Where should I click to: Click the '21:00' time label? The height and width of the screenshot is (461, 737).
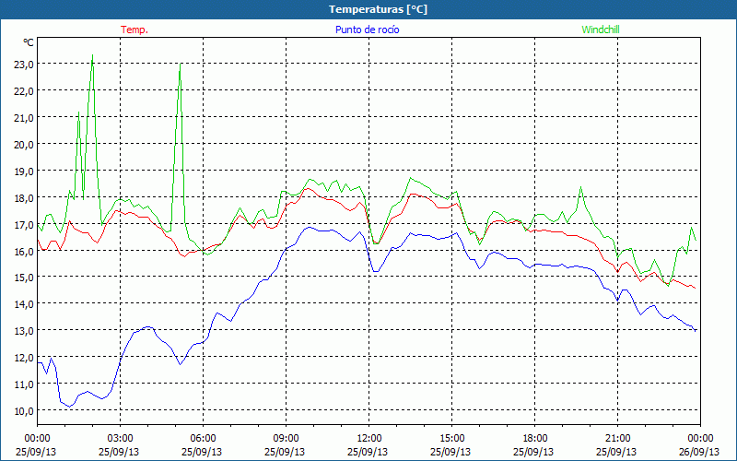pos(617,438)
